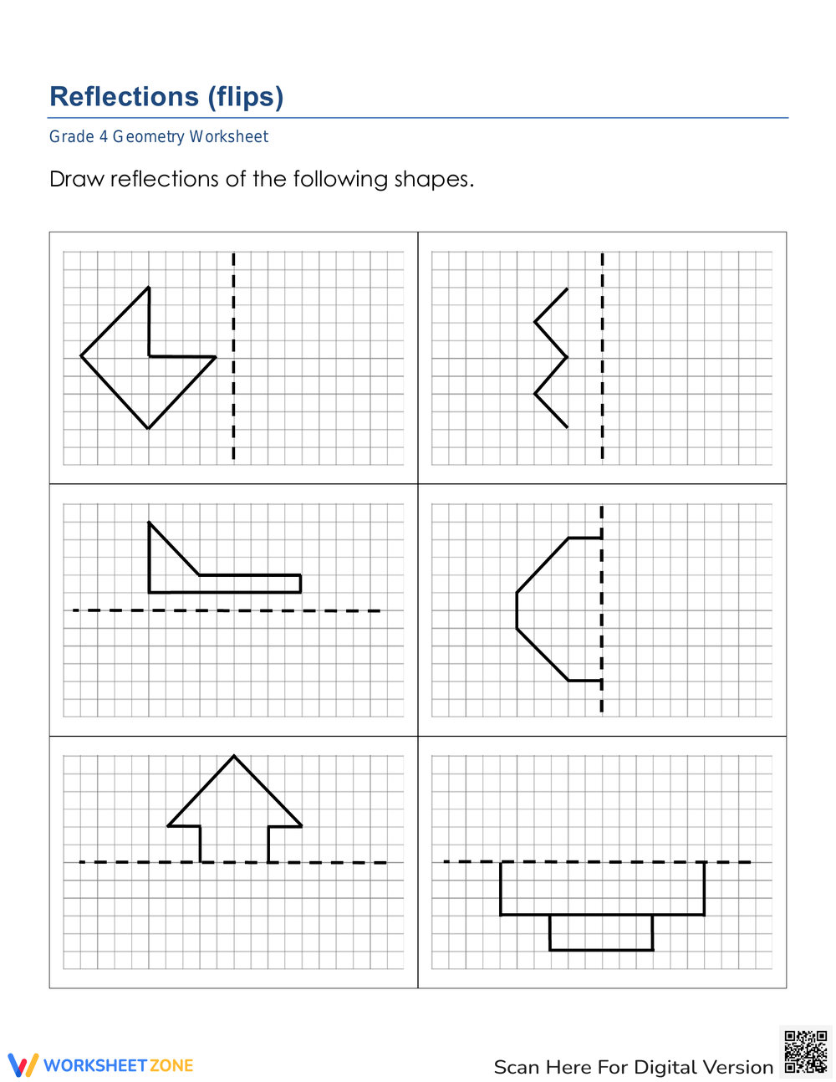This screenshot has width=836, height=1082.
Task: Click the zigzag line shape
Action: coord(551,358)
